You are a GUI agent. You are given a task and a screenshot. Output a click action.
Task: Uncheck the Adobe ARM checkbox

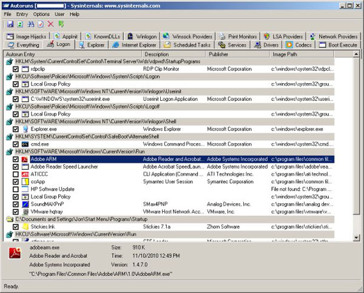[16, 160]
